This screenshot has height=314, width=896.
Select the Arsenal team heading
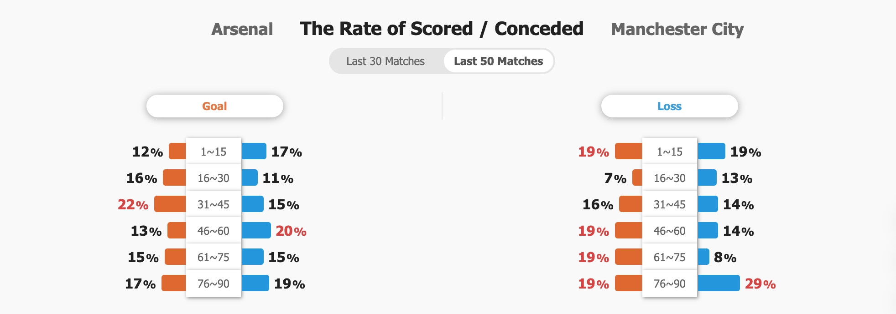[242, 29]
